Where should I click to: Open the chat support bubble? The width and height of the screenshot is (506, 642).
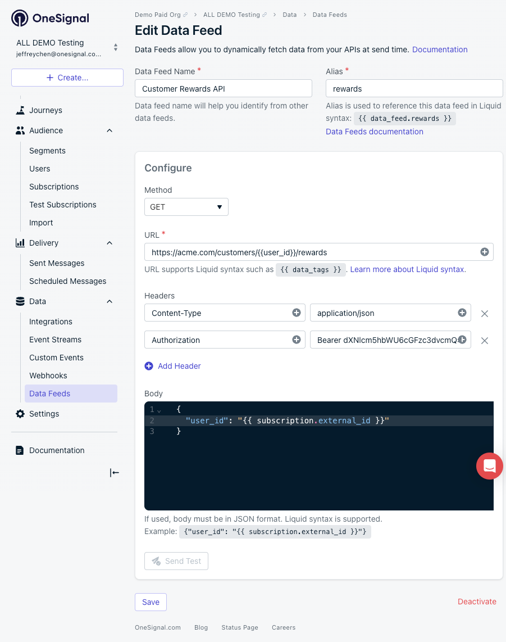489,466
